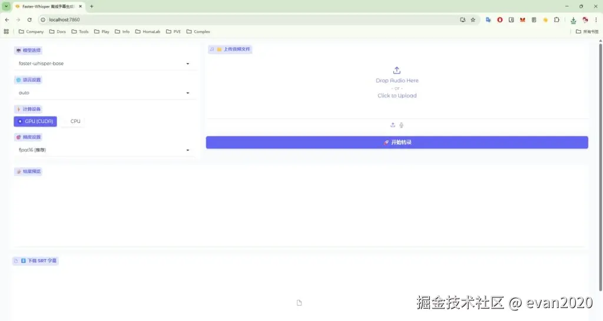
Task: Reload the page
Action: tap(29, 19)
